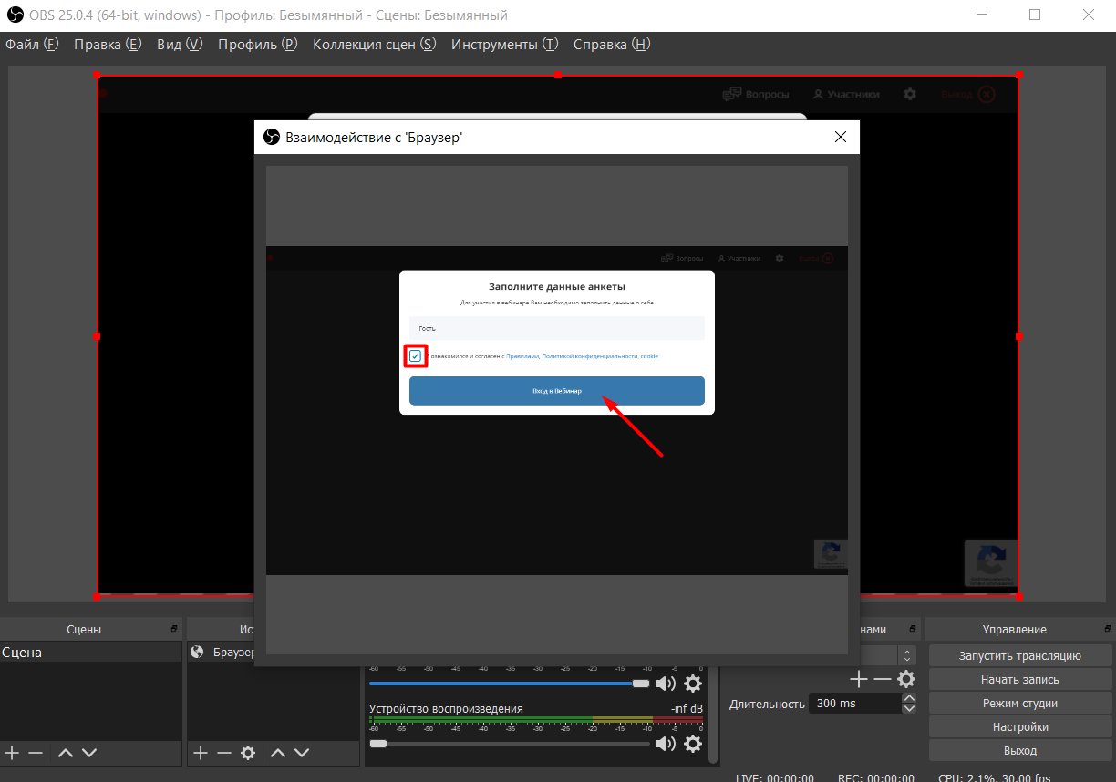The height and width of the screenshot is (782, 1116).
Task: Click the blue Вход в вебинар button
Action: (x=557, y=391)
